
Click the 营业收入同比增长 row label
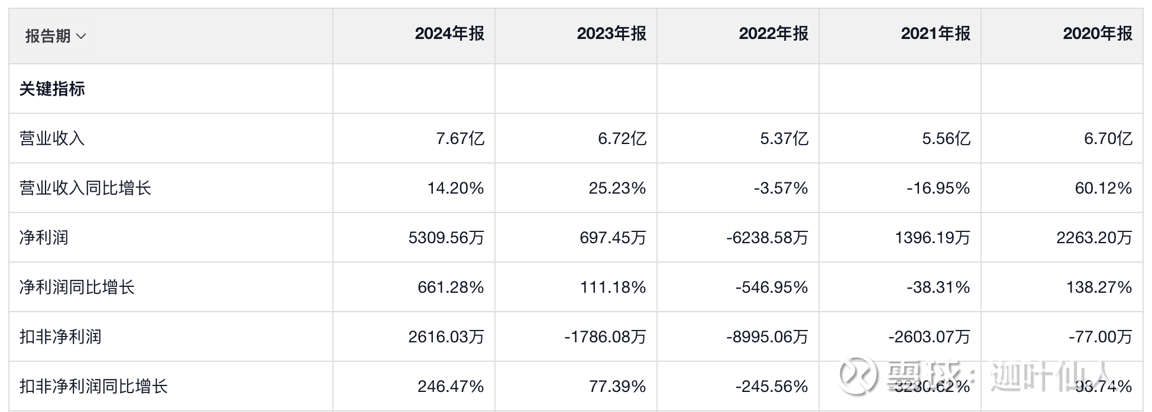coord(85,188)
